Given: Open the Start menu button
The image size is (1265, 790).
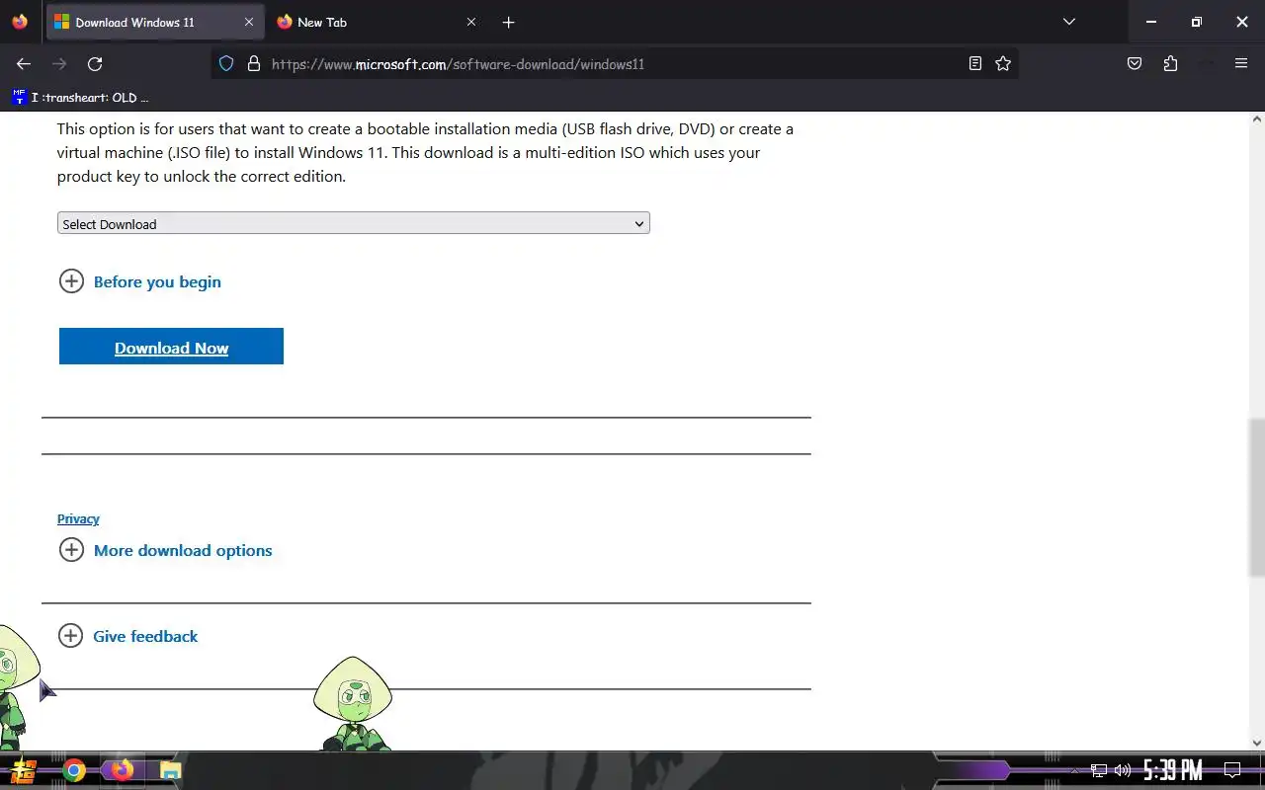Looking at the screenshot, I should coord(24,770).
